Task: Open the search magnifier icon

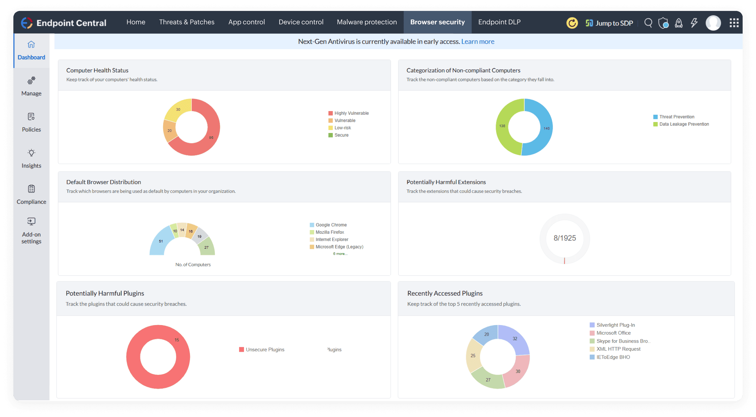Action: click(648, 23)
